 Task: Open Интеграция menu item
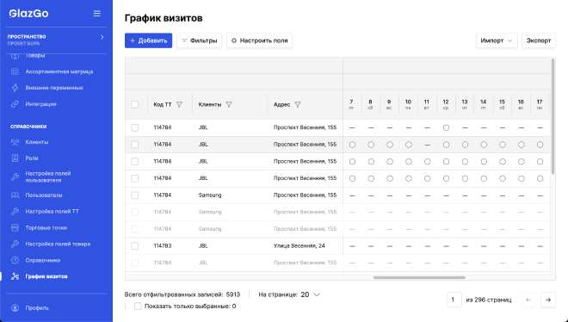coord(40,104)
